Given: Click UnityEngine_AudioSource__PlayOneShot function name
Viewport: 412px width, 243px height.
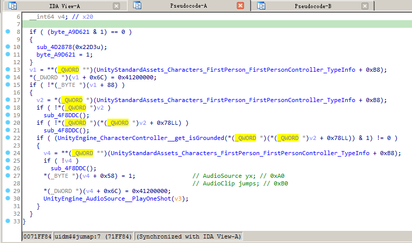Looking at the screenshot, I should 107,199.
